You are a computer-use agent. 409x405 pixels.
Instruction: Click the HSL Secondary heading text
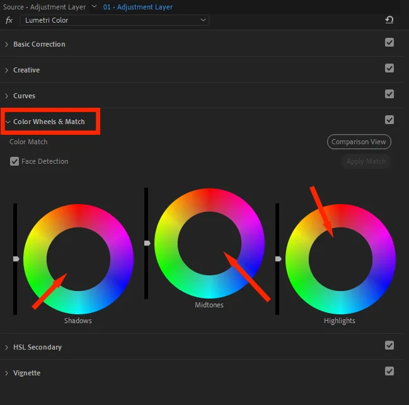37,348
